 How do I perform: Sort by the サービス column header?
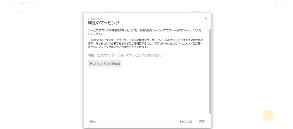20,12
